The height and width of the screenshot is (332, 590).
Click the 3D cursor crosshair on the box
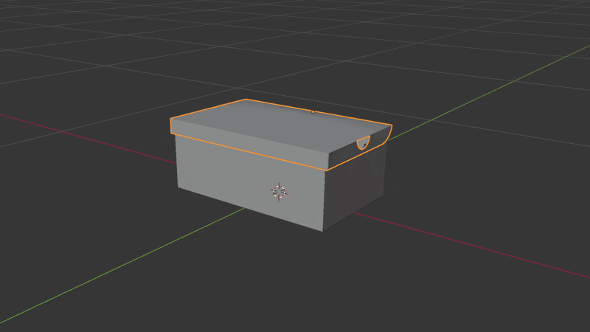point(279,192)
